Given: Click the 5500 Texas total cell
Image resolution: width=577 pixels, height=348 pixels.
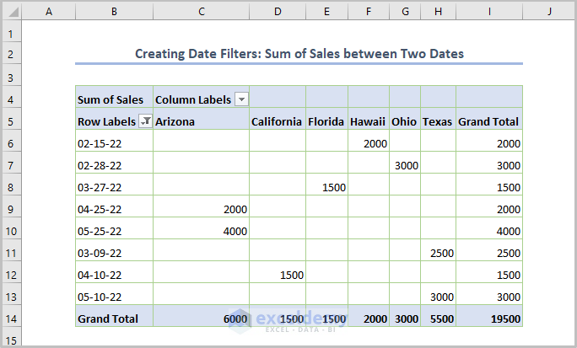Looking at the screenshot, I should click(x=438, y=319).
